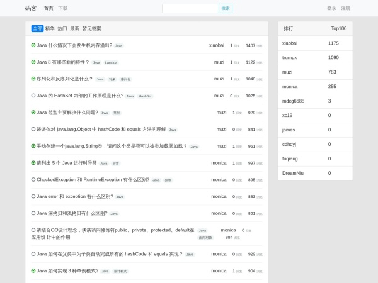This screenshot has width=378, height=283.
Task: Switch to the 精华 tab
Action: tap(50, 28)
